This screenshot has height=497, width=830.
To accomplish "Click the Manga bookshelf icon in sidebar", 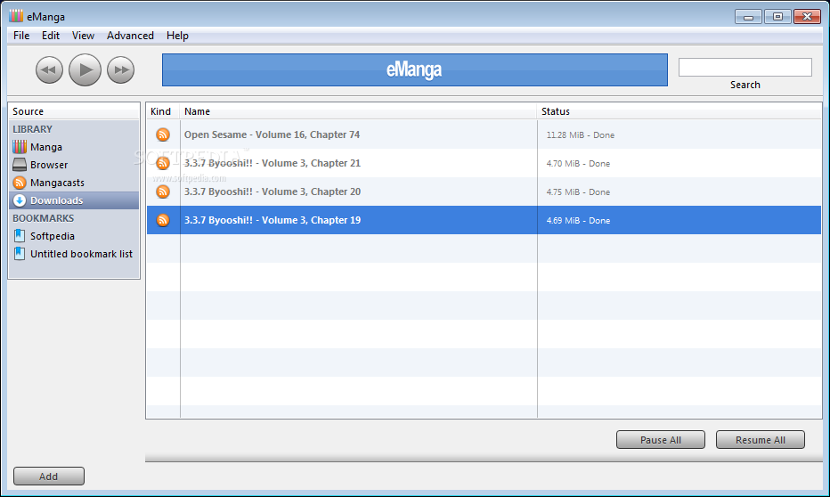I will click(20, 147).
